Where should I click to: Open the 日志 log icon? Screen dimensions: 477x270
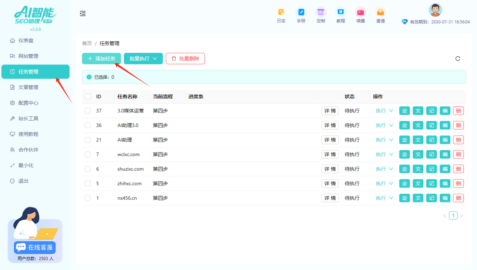tap(281, 15)
